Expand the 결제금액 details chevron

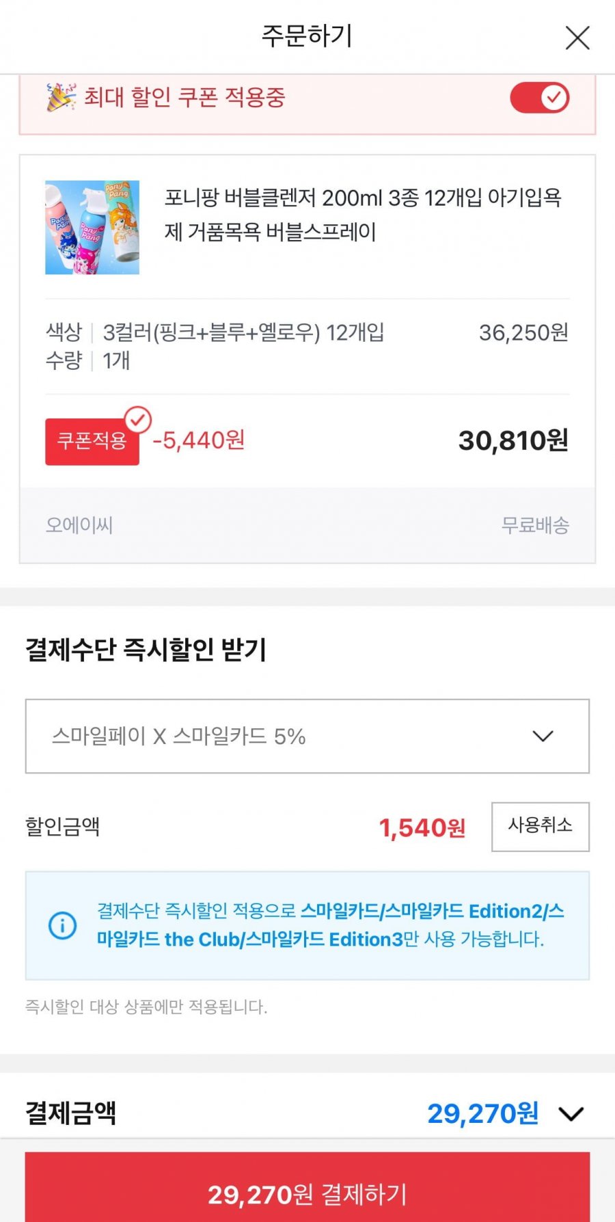tap(571, 1114)
